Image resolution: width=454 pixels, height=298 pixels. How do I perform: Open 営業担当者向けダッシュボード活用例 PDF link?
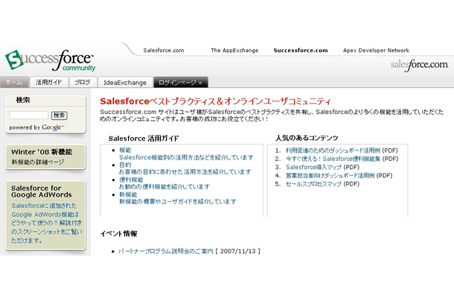[x=330, y=176]
